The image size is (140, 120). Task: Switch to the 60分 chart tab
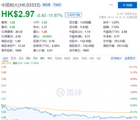[x=67, y=58]
